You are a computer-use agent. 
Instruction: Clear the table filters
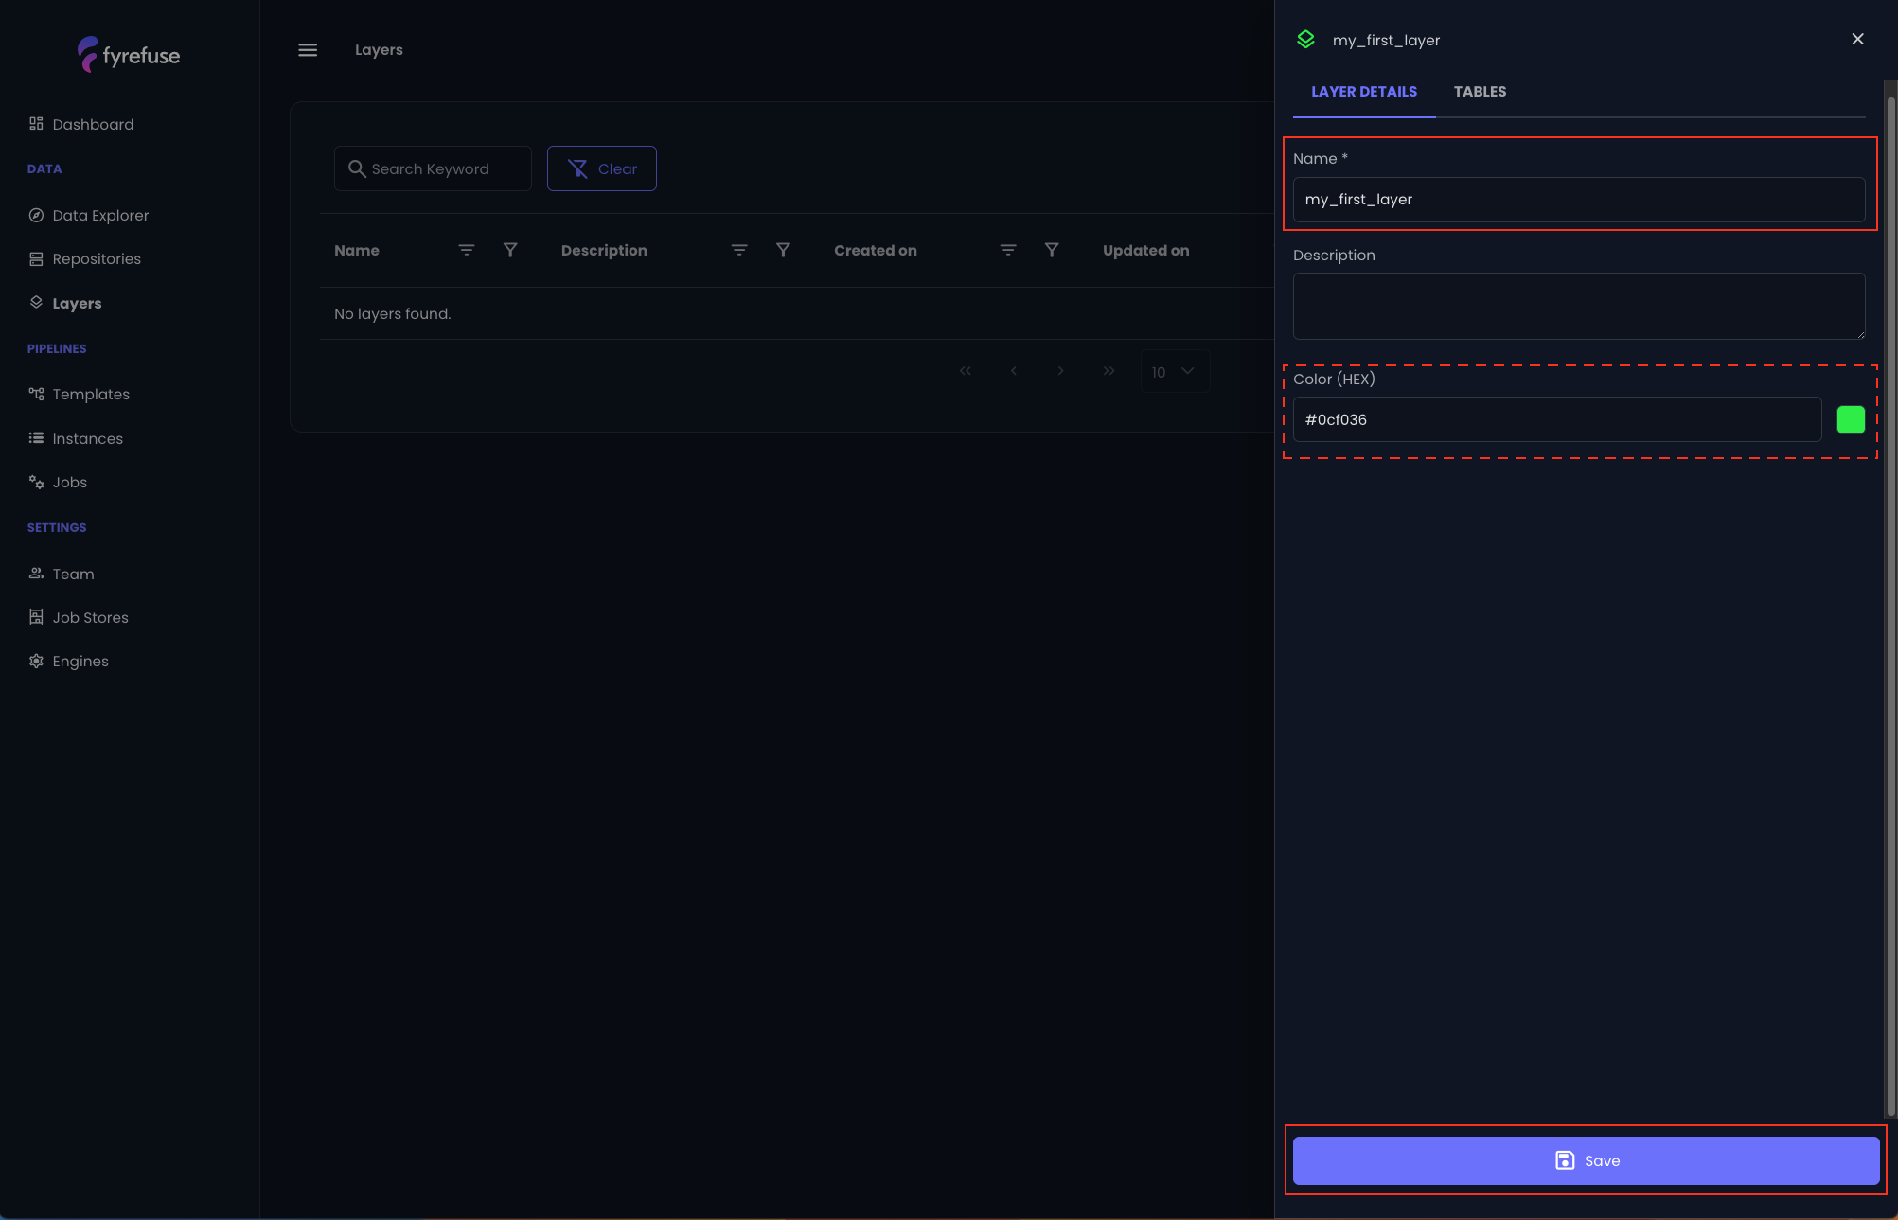tap(602, 168)
